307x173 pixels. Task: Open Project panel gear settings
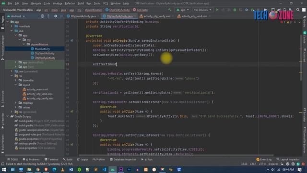pyautogui.click(x=56, y=16)
